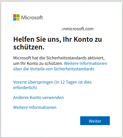Follow 'über die Vorteile von Sicherheitsstandards' link line
Screen dimensions: 123x138
pyautogui.click(x=54, y=69)
